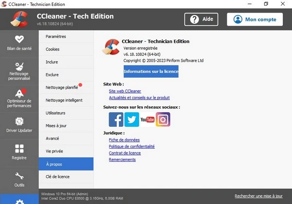Click the Instagram social icon

tap(163, 119)
